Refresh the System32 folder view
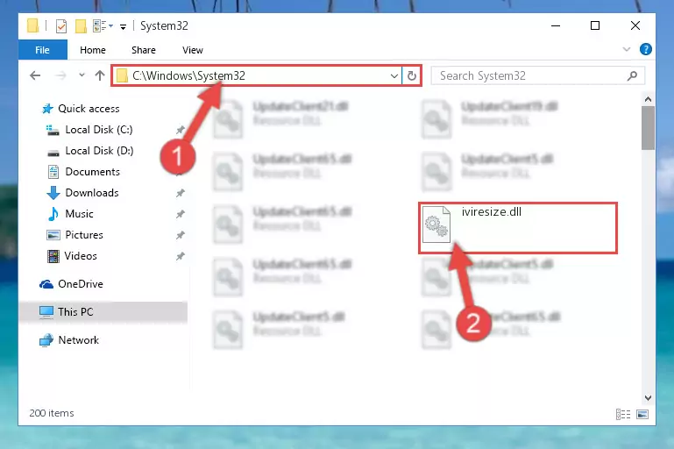The image size is (674, 449). click(412, 76)
